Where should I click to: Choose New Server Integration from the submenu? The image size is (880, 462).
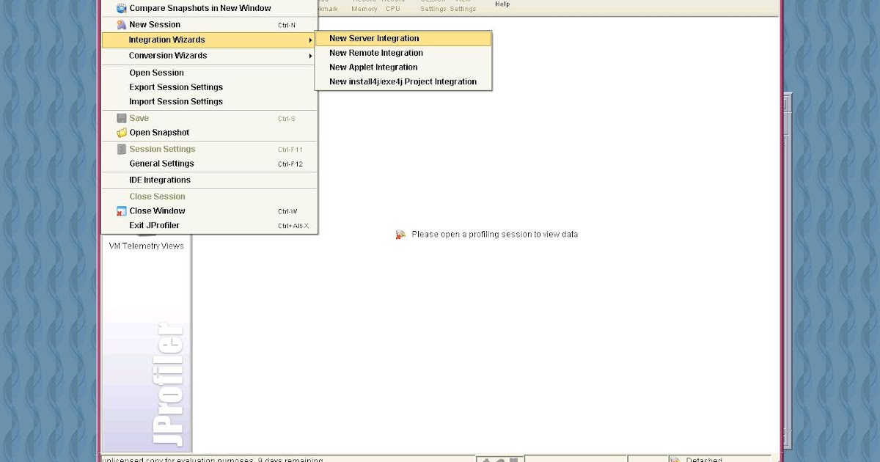point(374,38)
